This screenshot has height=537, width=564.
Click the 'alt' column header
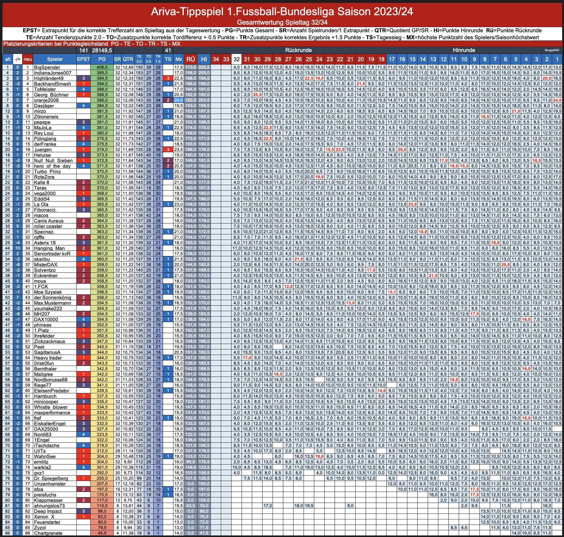pyautogui.click(x=8, y=59)
